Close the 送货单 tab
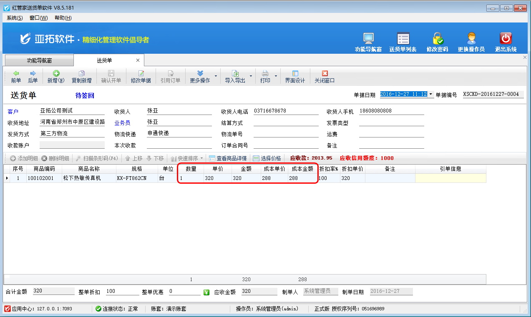 point(138,60)
